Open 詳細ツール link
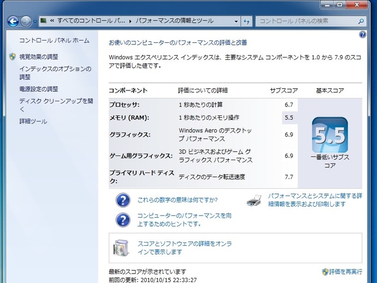This screenshot has width=377, height=283. tap(33, 121)
